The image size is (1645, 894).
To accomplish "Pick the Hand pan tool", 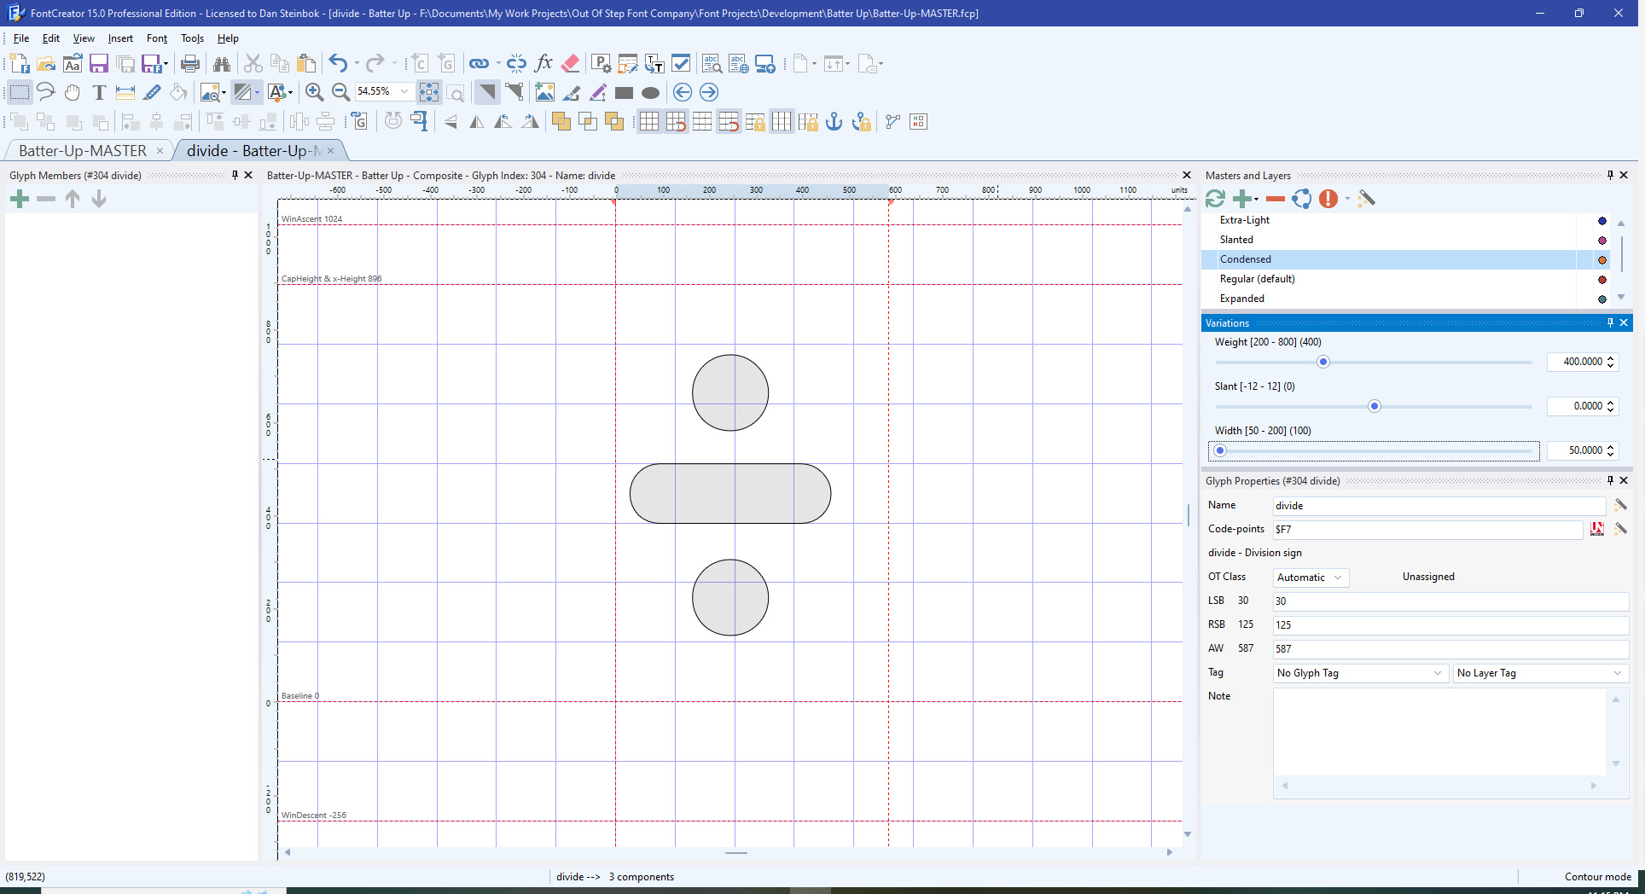I will (73, 92).
